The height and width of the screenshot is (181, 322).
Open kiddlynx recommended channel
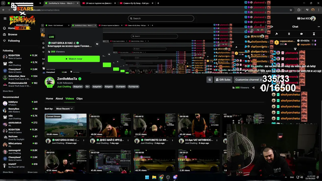(20, 103)
